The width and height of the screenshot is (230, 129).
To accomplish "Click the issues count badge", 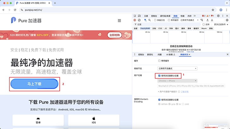I will click(x=212, y=16).
